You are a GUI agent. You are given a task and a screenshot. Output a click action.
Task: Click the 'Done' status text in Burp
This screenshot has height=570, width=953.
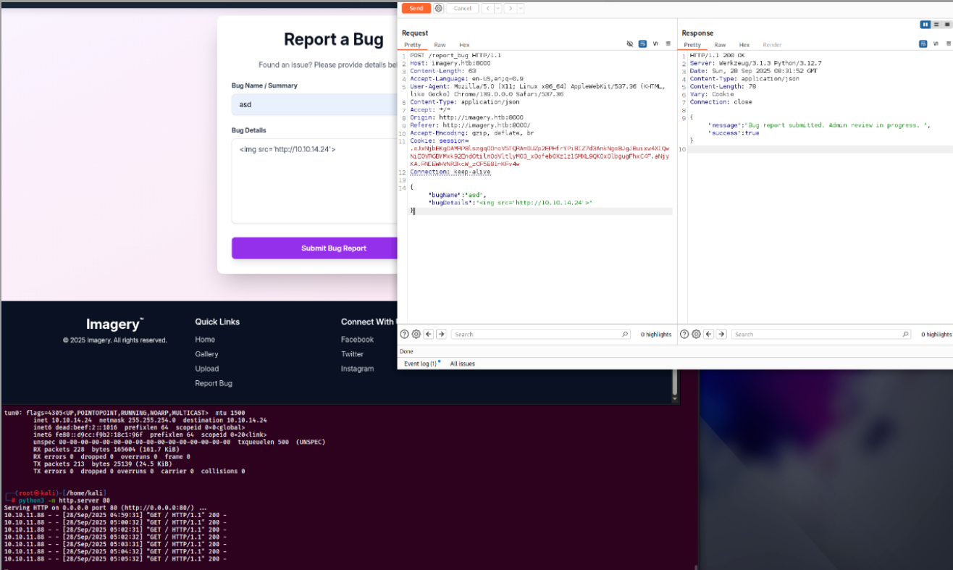407,351
